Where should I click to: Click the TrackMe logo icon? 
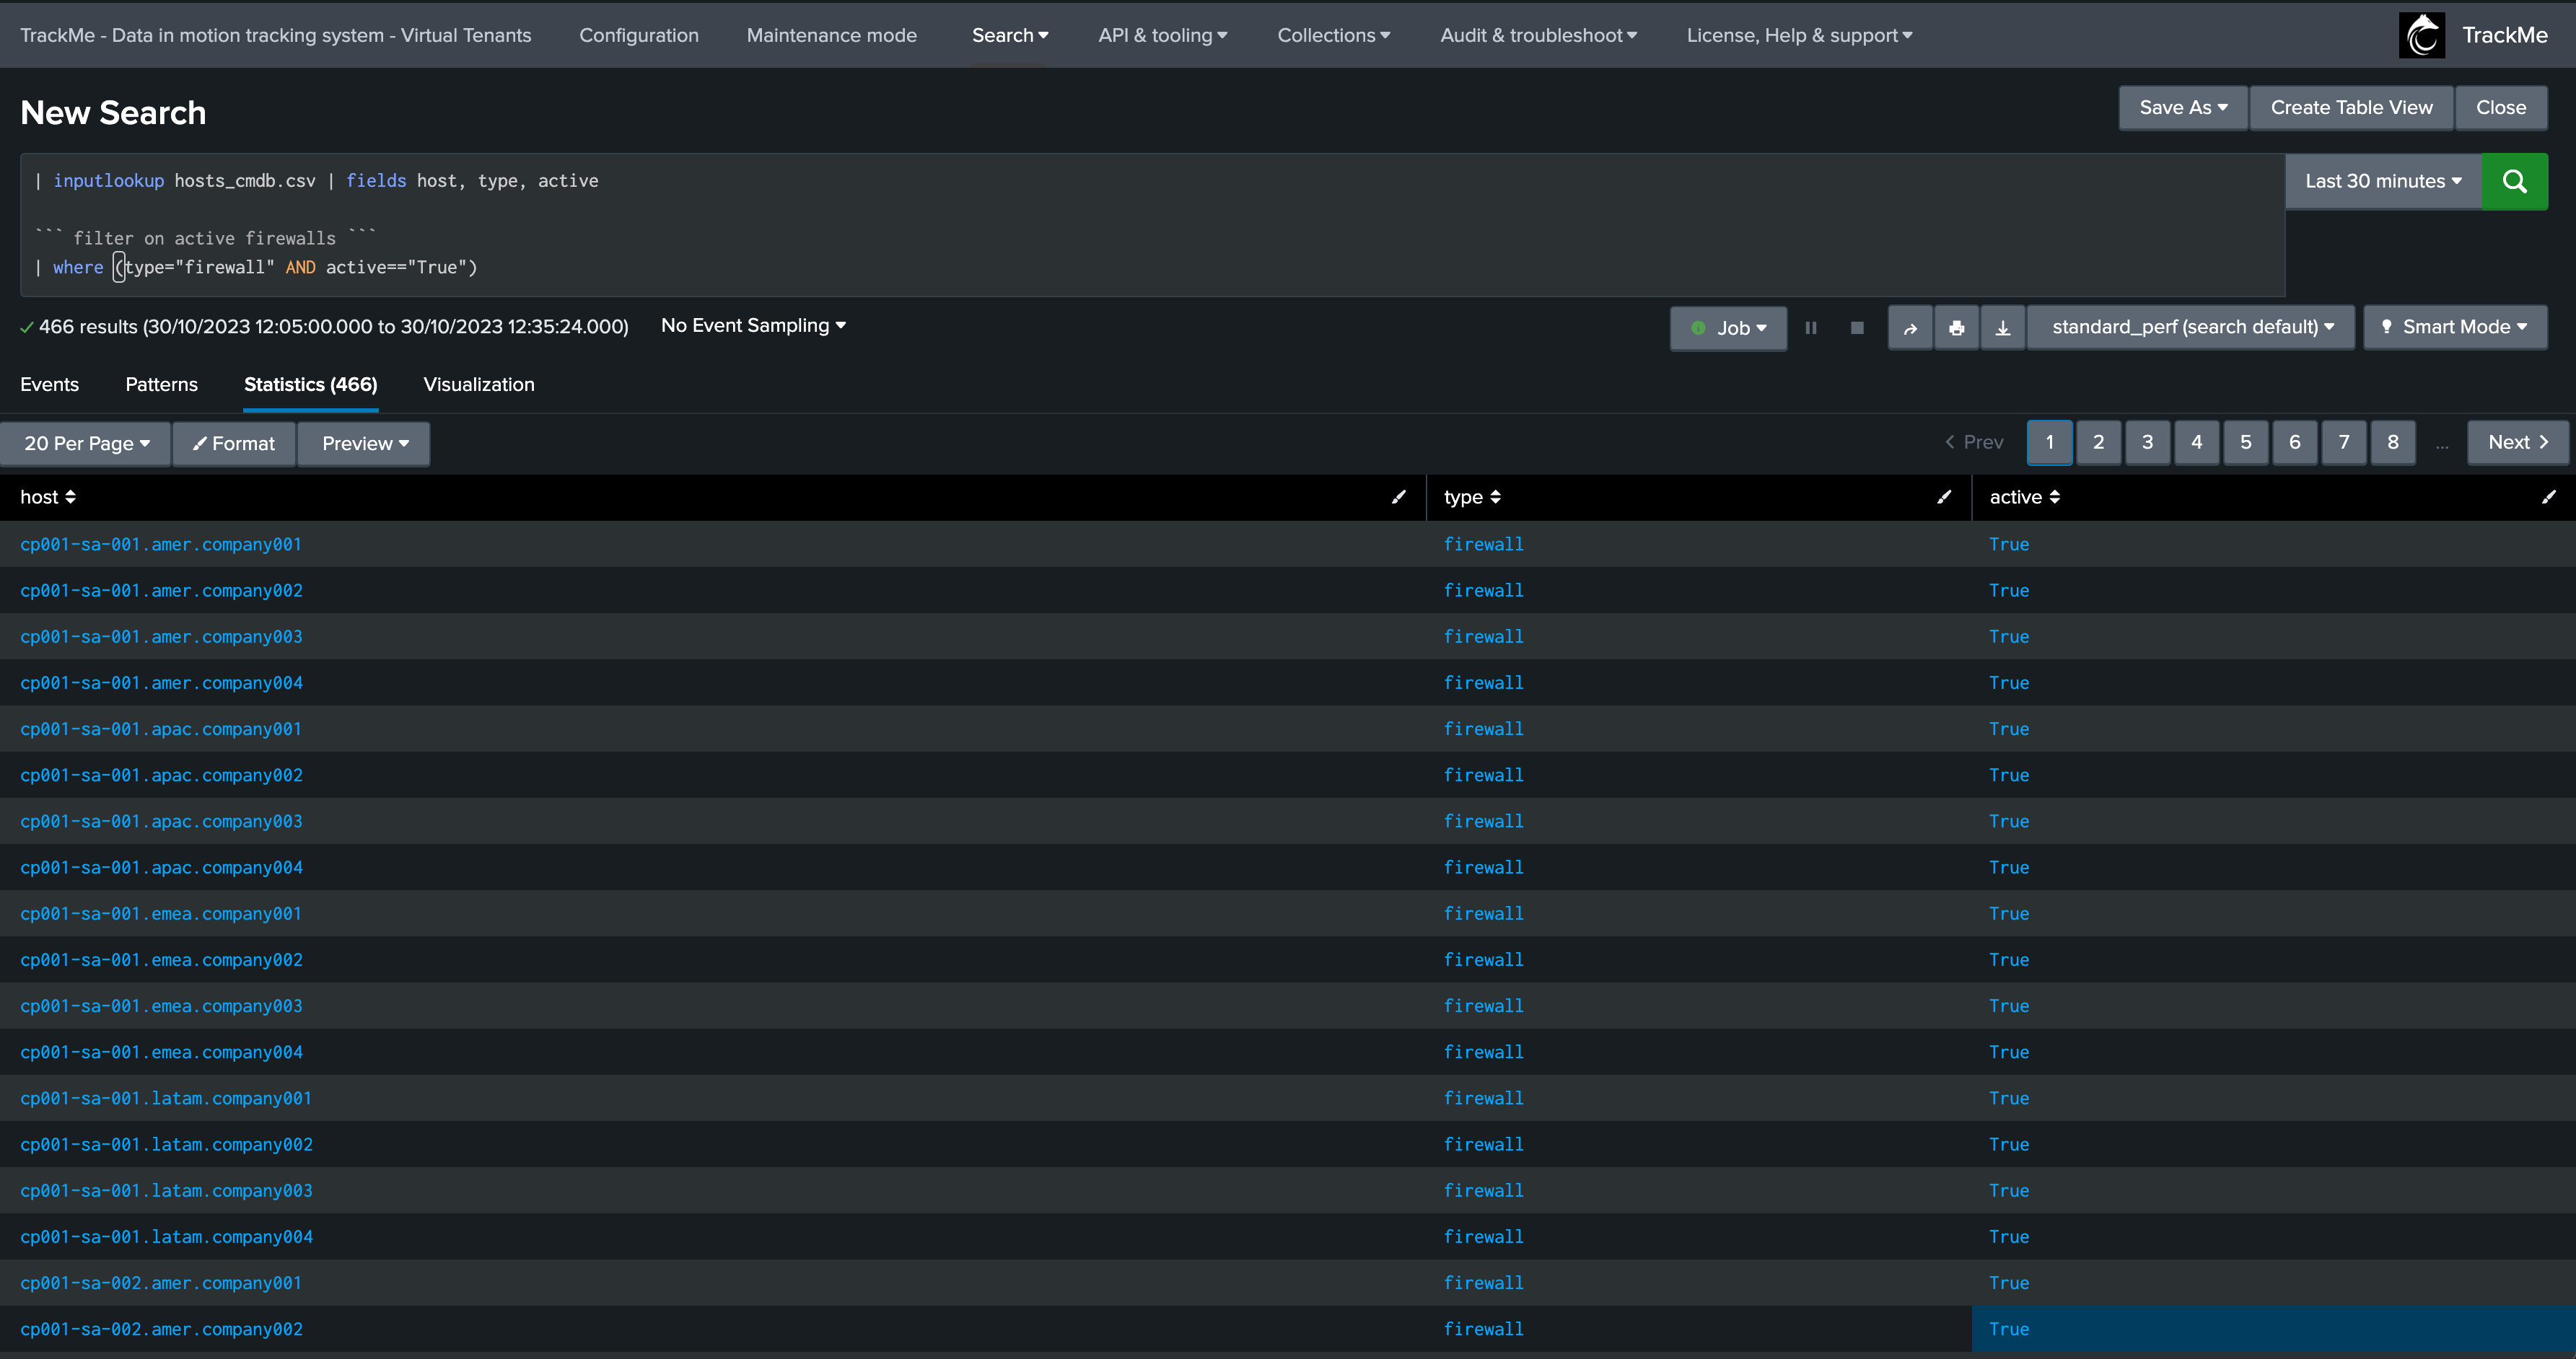pos(2422,35)
